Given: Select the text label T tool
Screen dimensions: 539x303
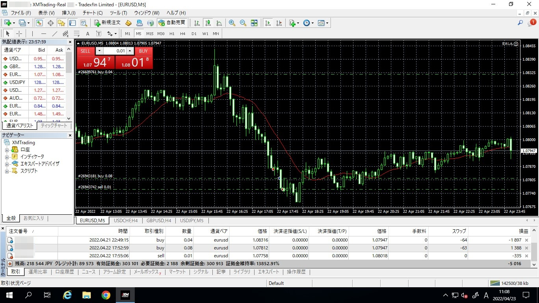Looking at the screenshot, I should (x=99, y=33).
